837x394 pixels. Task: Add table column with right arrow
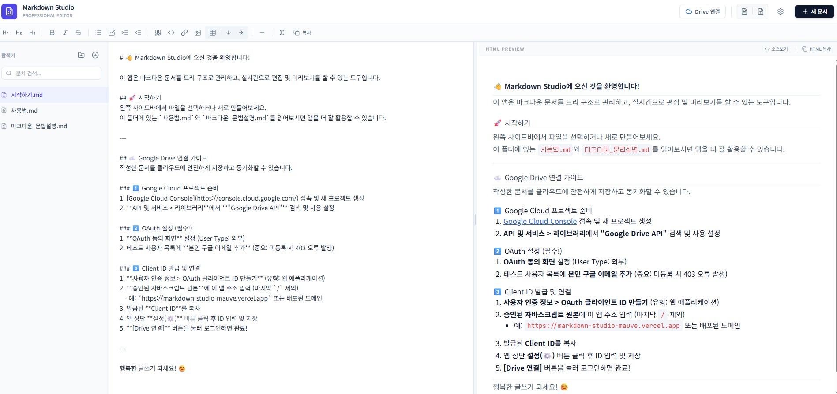tap(241, 33)
